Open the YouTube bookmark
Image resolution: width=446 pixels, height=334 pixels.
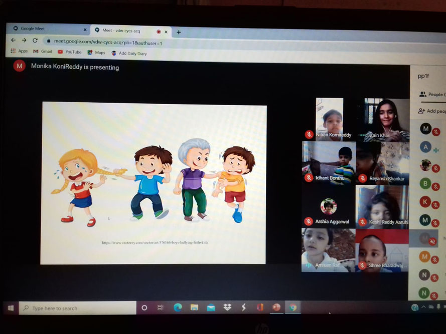(70, 52)
